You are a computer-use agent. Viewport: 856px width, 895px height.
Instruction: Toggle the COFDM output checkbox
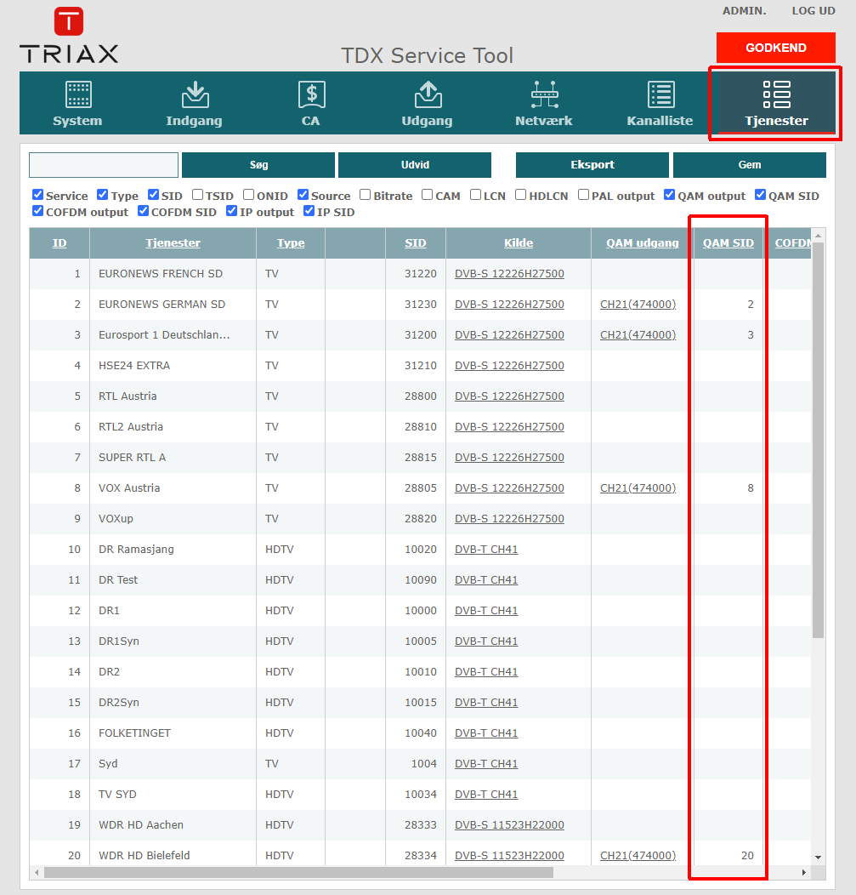(x=38, y=211)
